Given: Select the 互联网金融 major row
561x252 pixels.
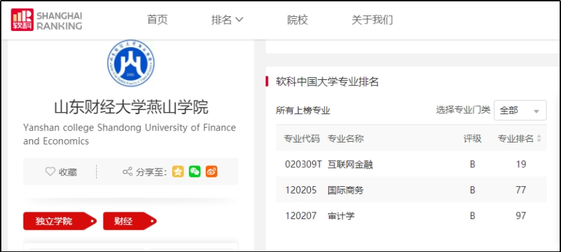Looking at the screenshot, I should point(411,165).
